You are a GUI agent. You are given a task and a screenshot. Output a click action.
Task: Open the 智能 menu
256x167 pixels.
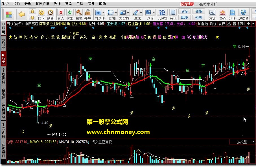tap(68, 4)
